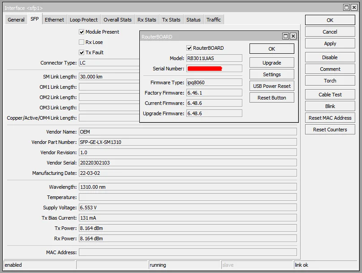
Task: Click the Rx Power field
Action: (x=188, y=238)
